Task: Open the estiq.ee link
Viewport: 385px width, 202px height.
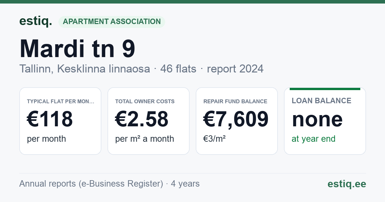Action: [347, 184]
